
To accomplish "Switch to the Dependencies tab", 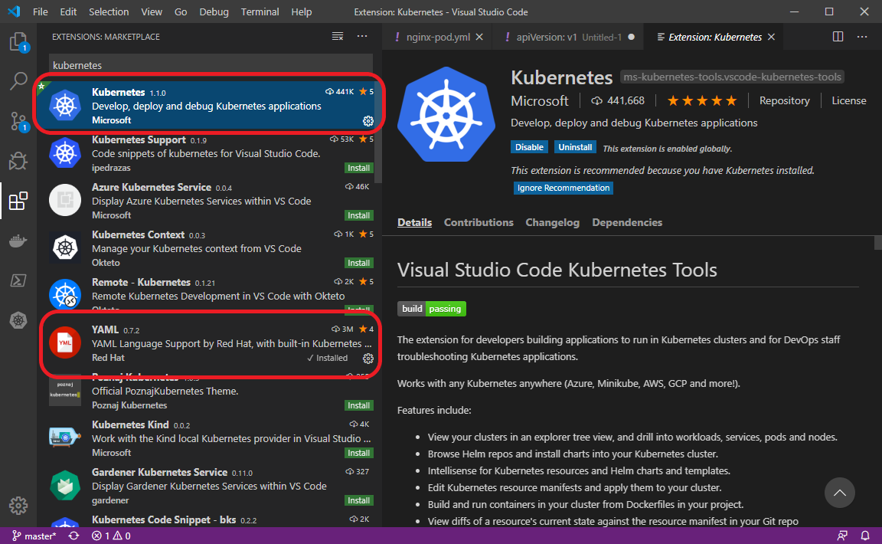I will (627, 222).
